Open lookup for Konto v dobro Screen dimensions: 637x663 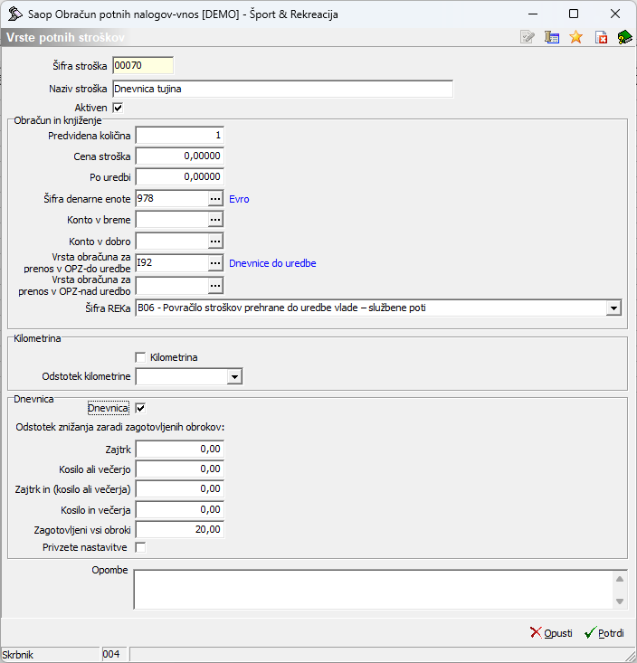(215, 242)
